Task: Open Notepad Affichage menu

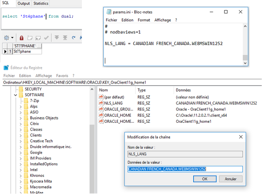Action: (x=163, y=20)
